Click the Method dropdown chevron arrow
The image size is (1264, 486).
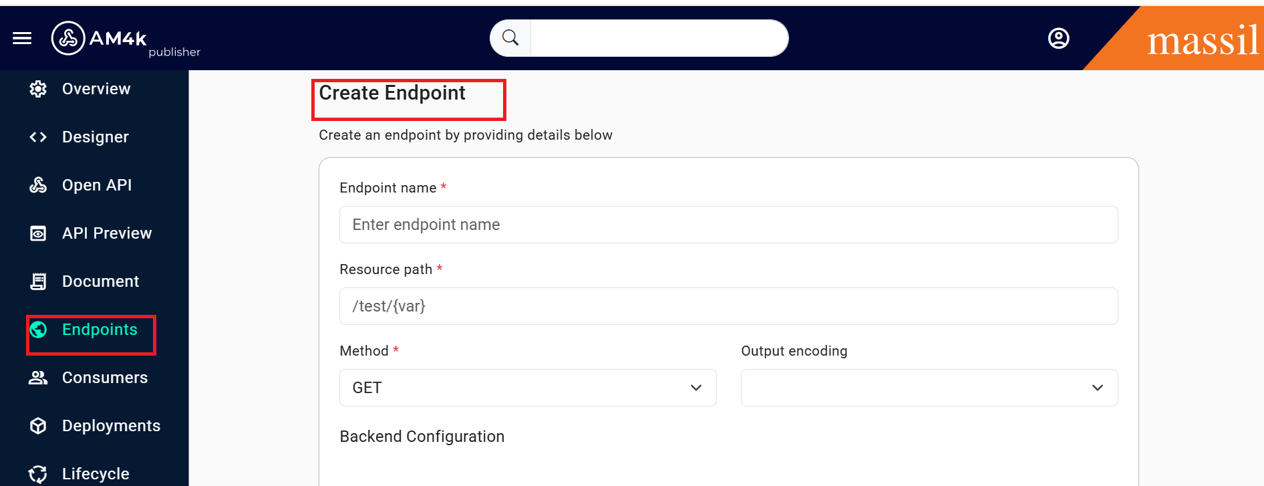[x=696, y=388]
